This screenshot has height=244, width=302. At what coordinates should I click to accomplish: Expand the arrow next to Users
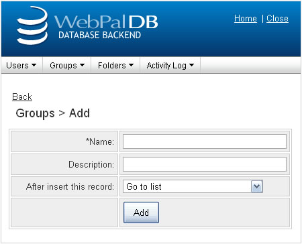[34, 65]
